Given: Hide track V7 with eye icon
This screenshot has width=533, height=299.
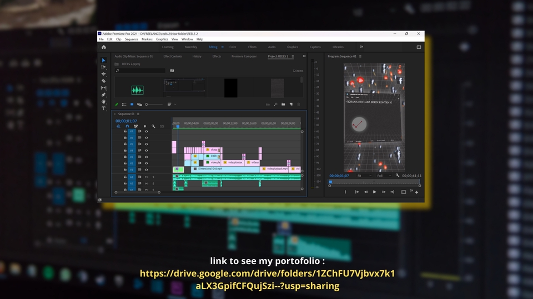Looking at the screenshot, I should point(147,132).
